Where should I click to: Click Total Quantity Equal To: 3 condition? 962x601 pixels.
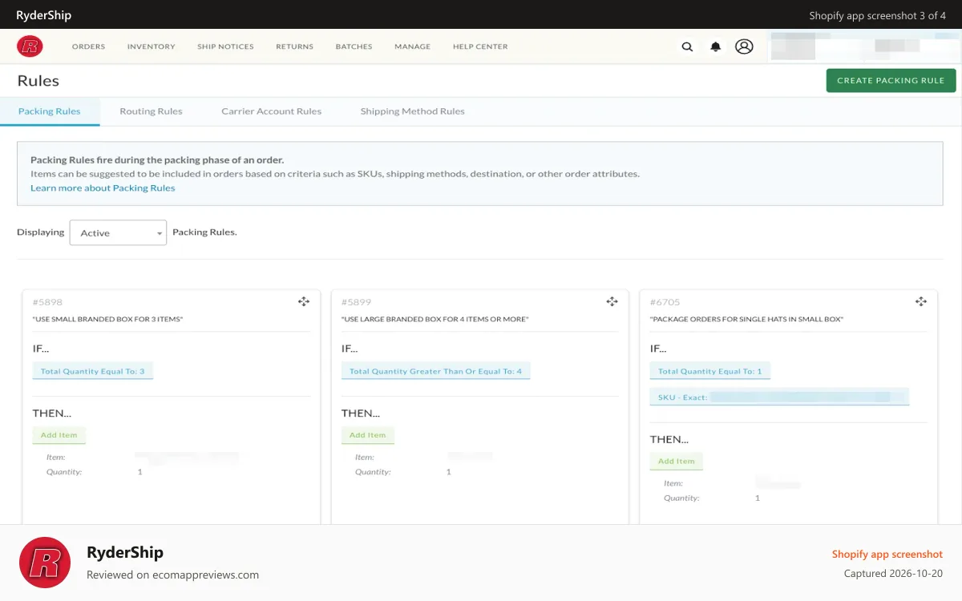[93, 371]
